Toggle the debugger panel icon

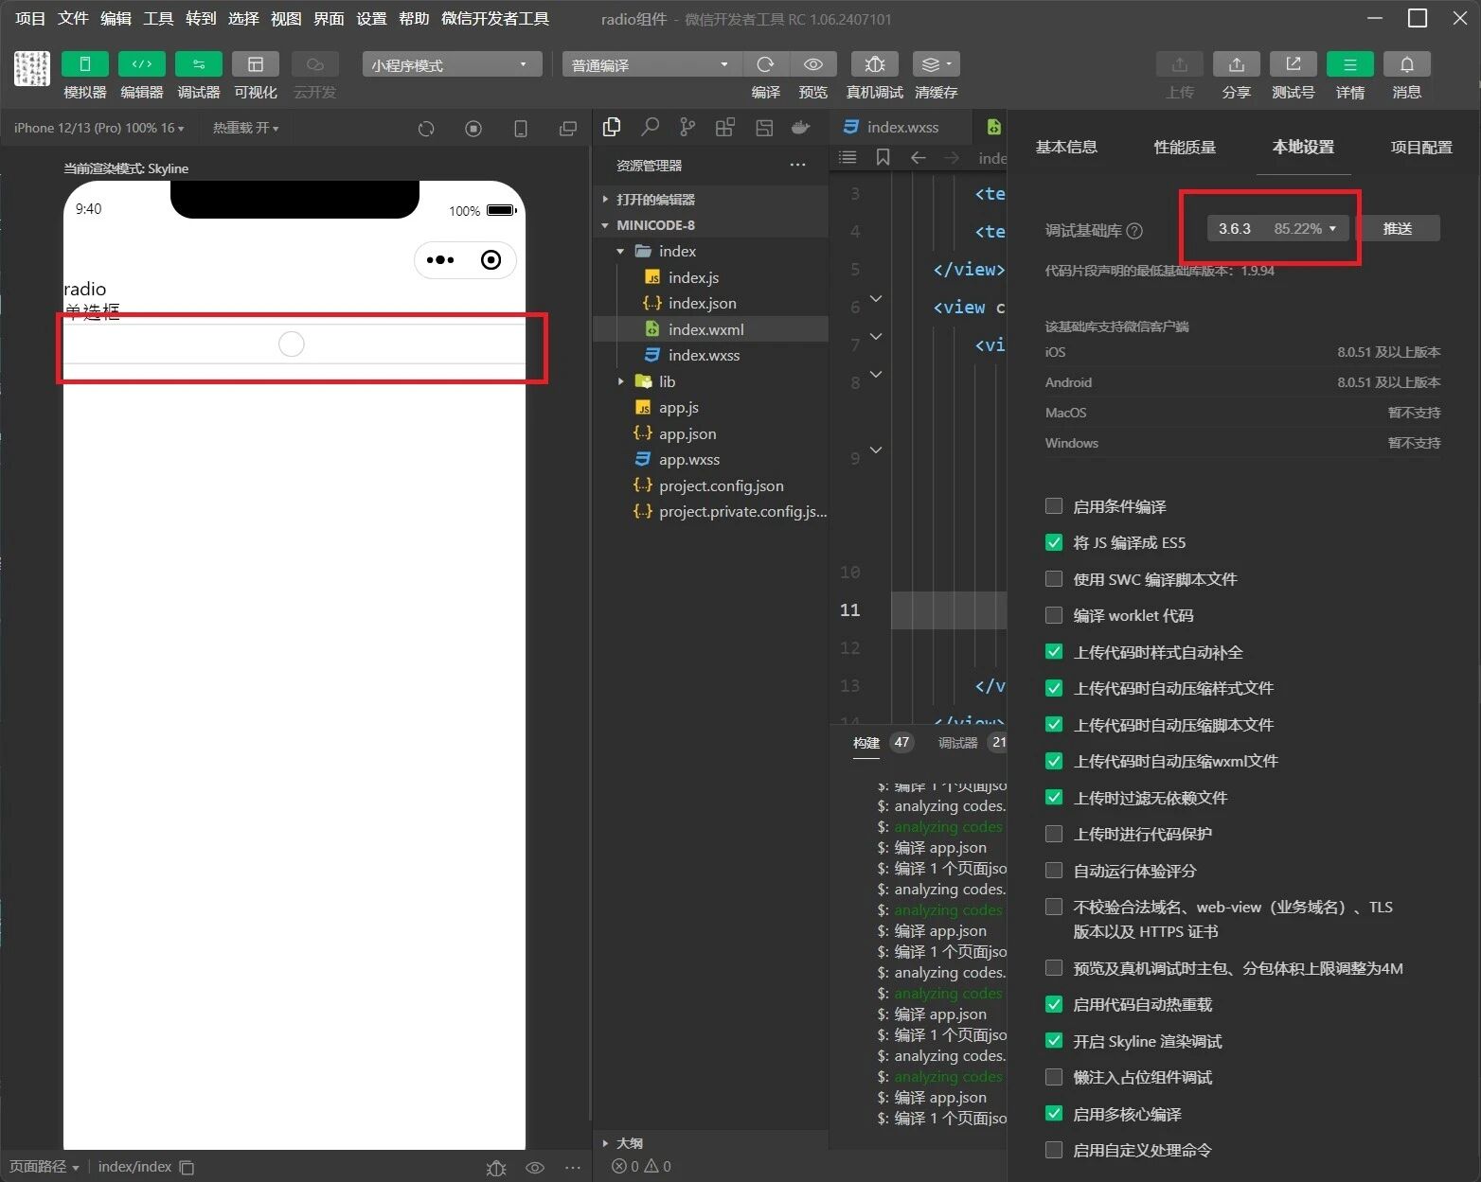(x=198, y=64)
